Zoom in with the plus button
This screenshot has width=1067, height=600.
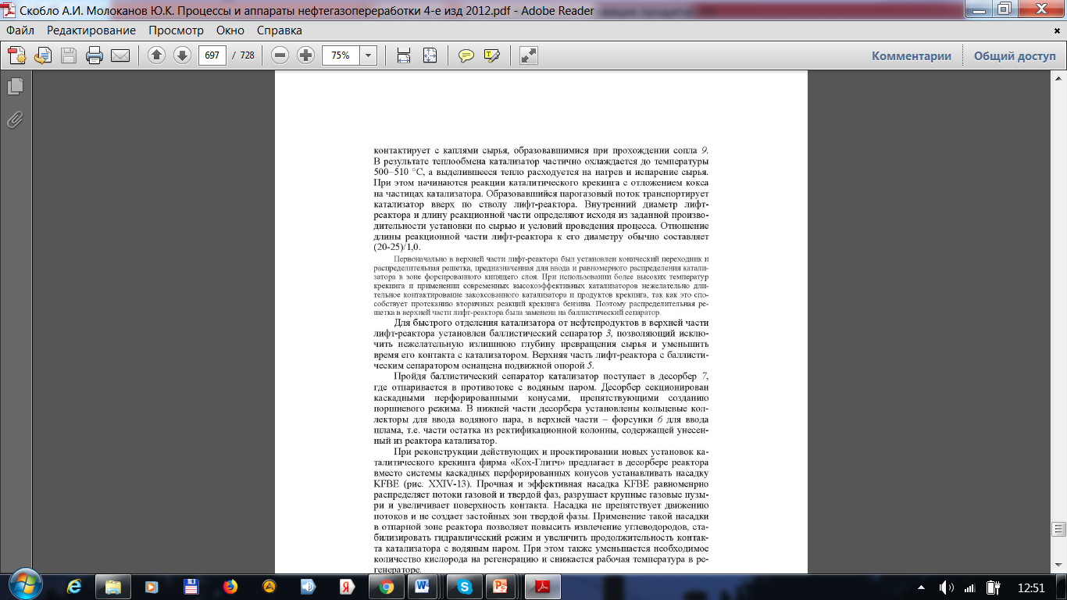point(305,55)
